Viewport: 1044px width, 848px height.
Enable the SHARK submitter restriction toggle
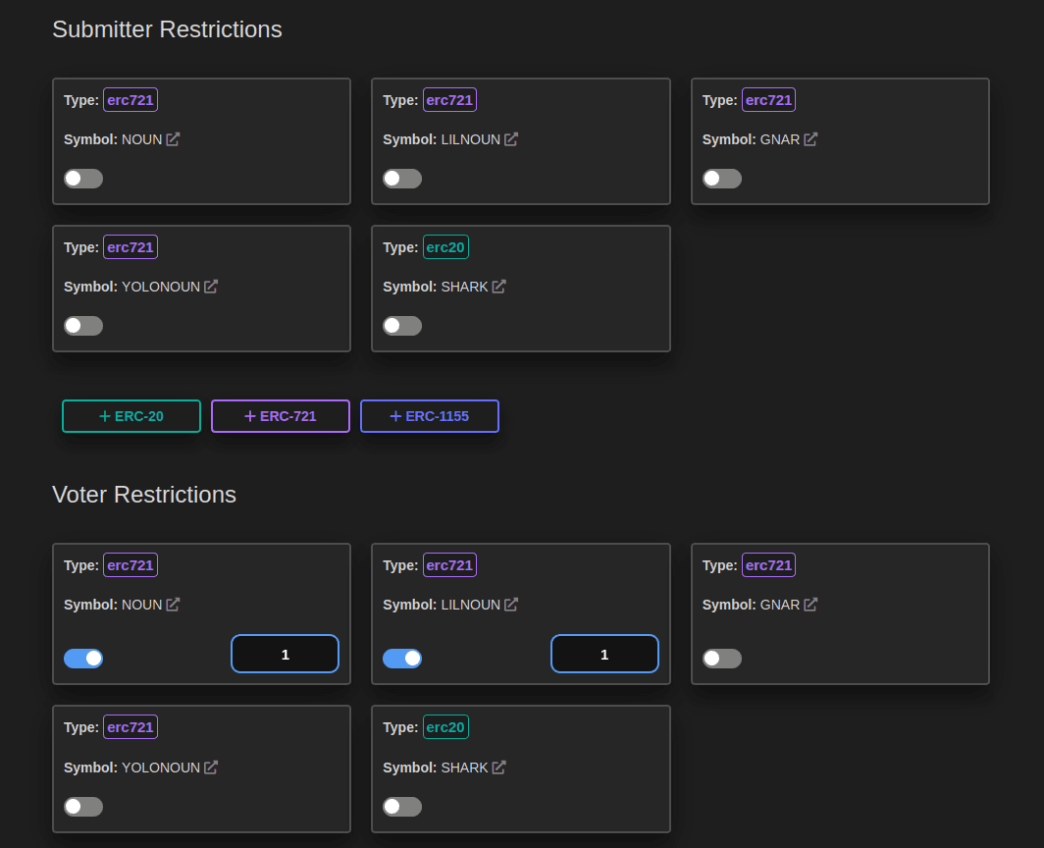tap(402, 326)
